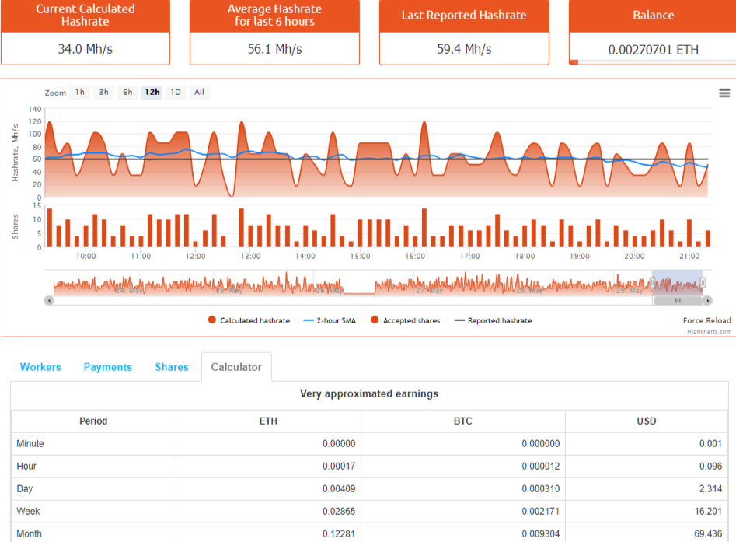The image size is (736, 542).
Task: Click the 21:00 time axis label
Action: [x=689, y=256]
